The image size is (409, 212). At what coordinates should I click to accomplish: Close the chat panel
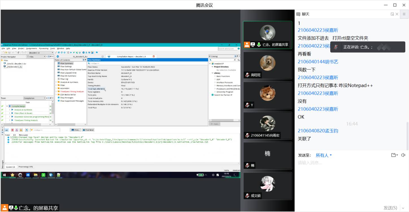(397, 14)
